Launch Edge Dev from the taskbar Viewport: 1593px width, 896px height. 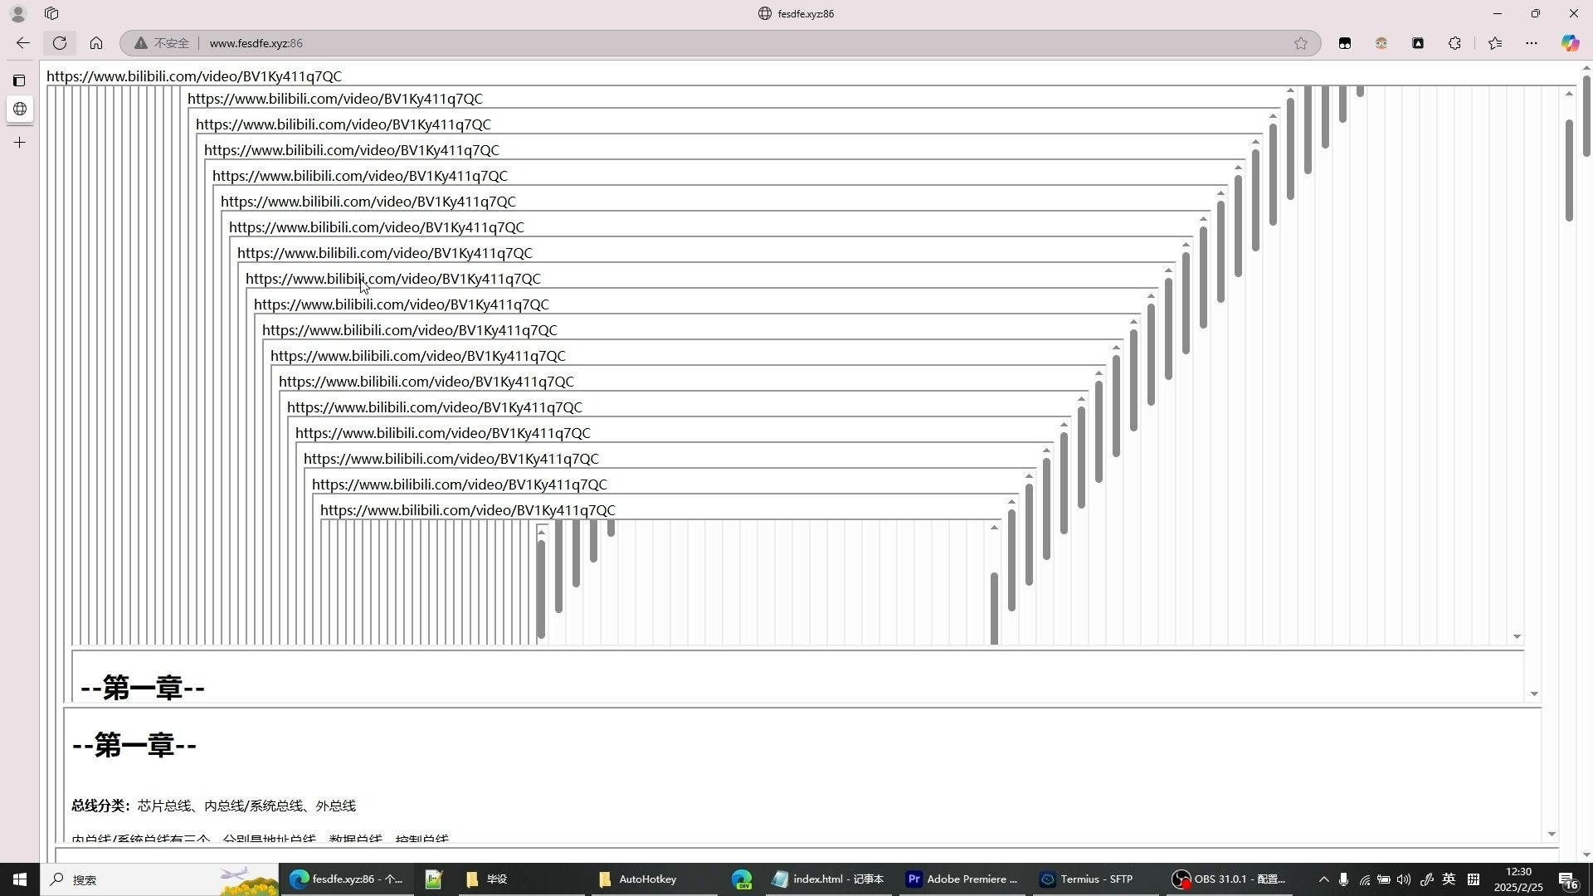(742, 879)
